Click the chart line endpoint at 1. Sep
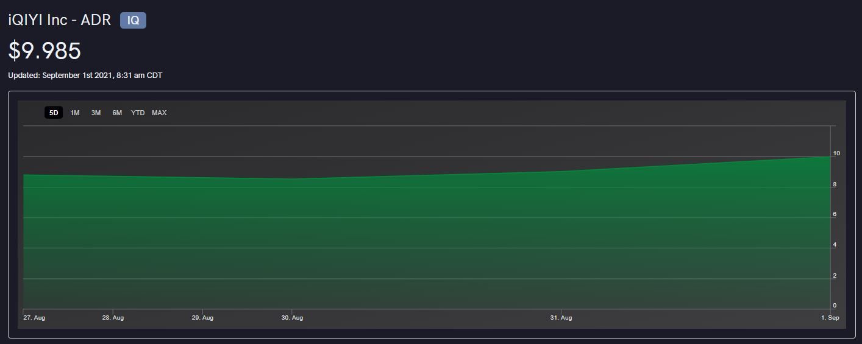 coord(830,156)
